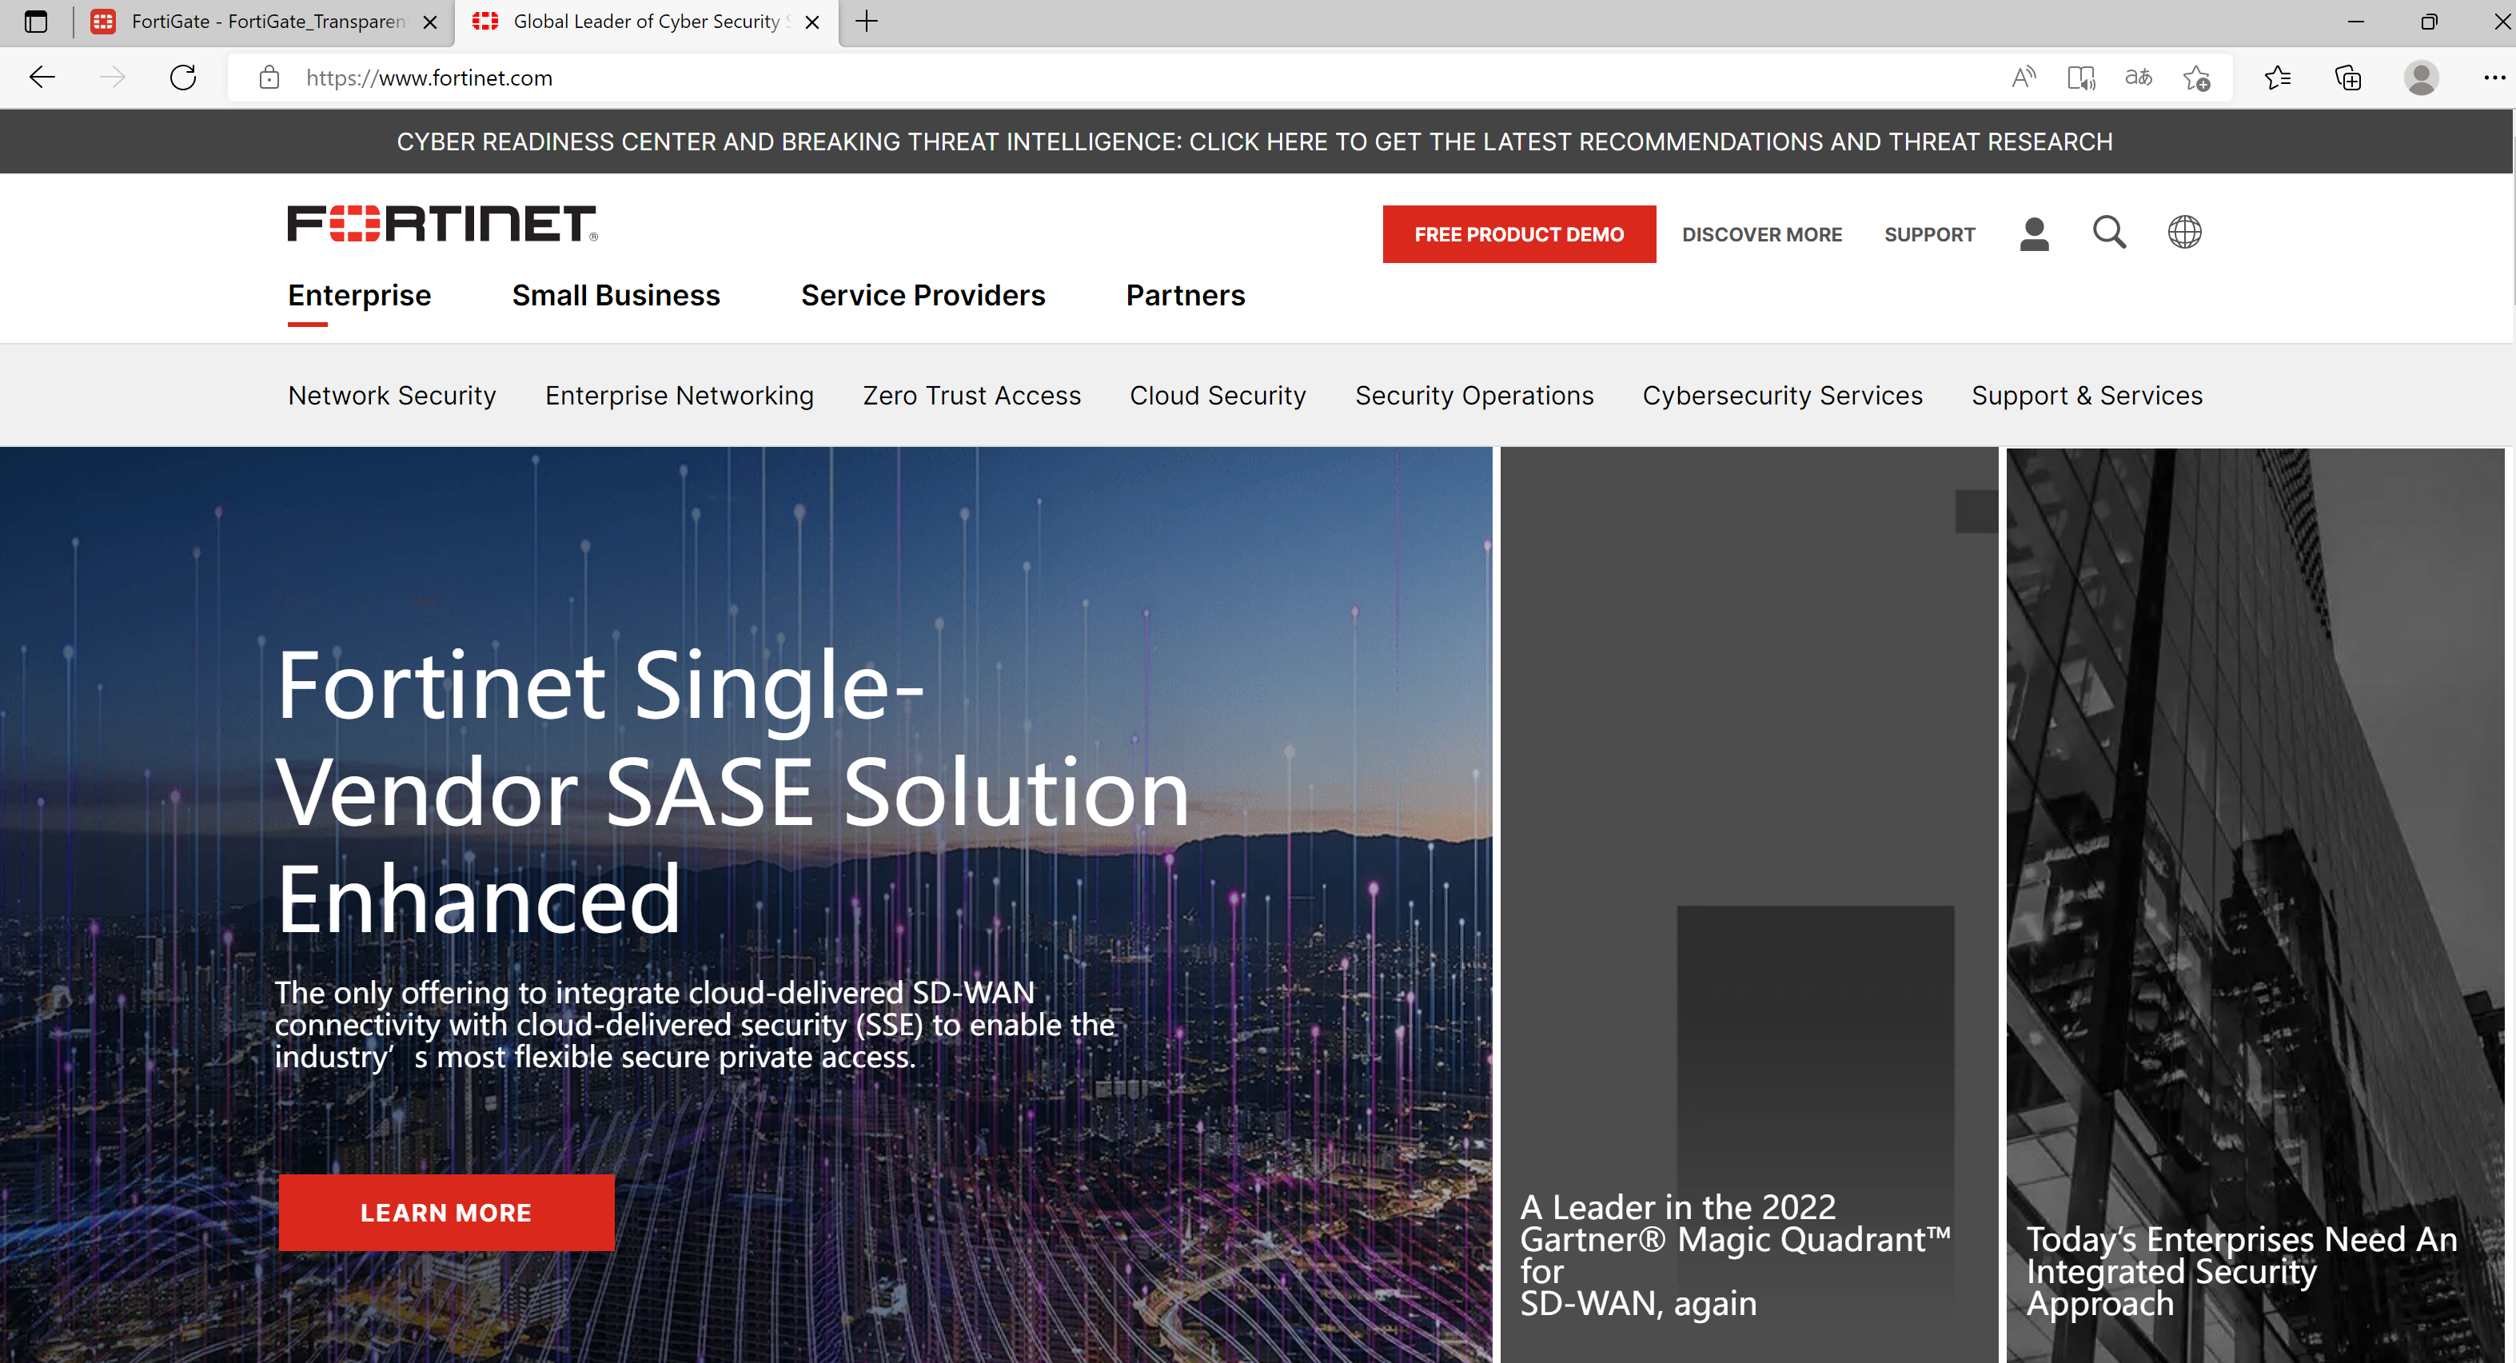The width and height of the screenshot is (2516, 1363).
Task: Click the translate page icon
Action: tap(2138, 77)
